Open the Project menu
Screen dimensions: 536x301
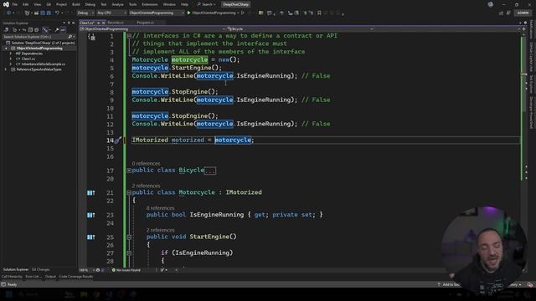tap(61, 4)
